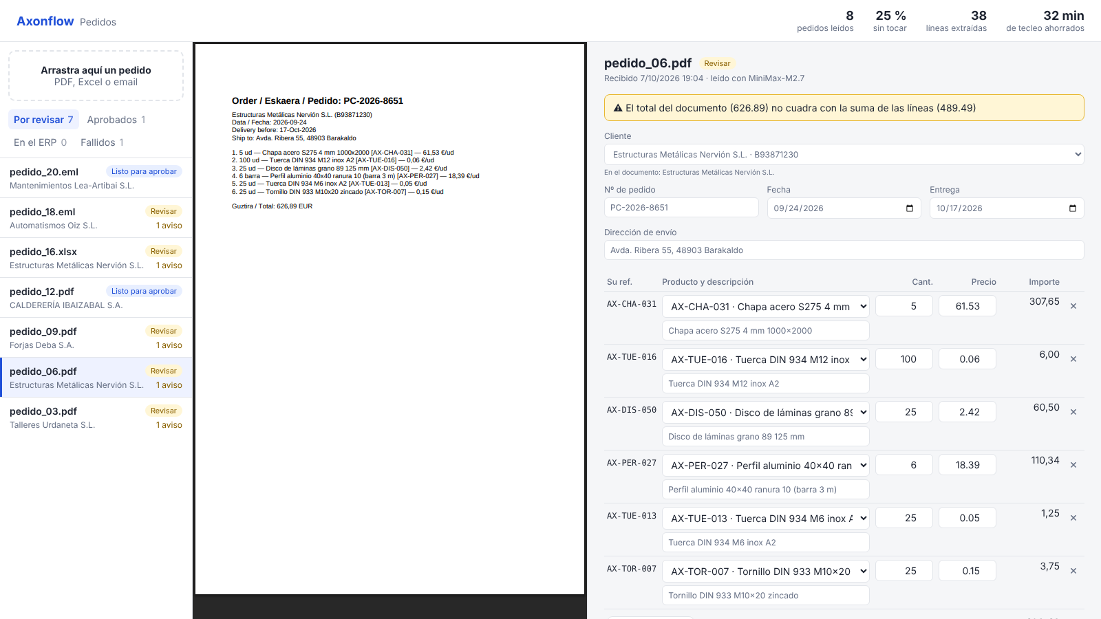Open calendar picker for Entrega field
This screenshot has width=1101, height=619.
(x=1072, y=208)
